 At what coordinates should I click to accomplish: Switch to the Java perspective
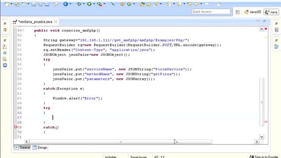point(271,12)
